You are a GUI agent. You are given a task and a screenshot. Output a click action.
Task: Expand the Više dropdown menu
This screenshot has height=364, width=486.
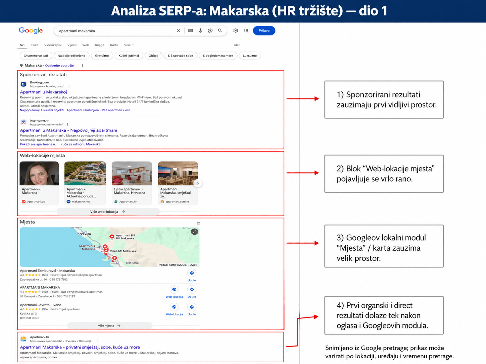129,45
